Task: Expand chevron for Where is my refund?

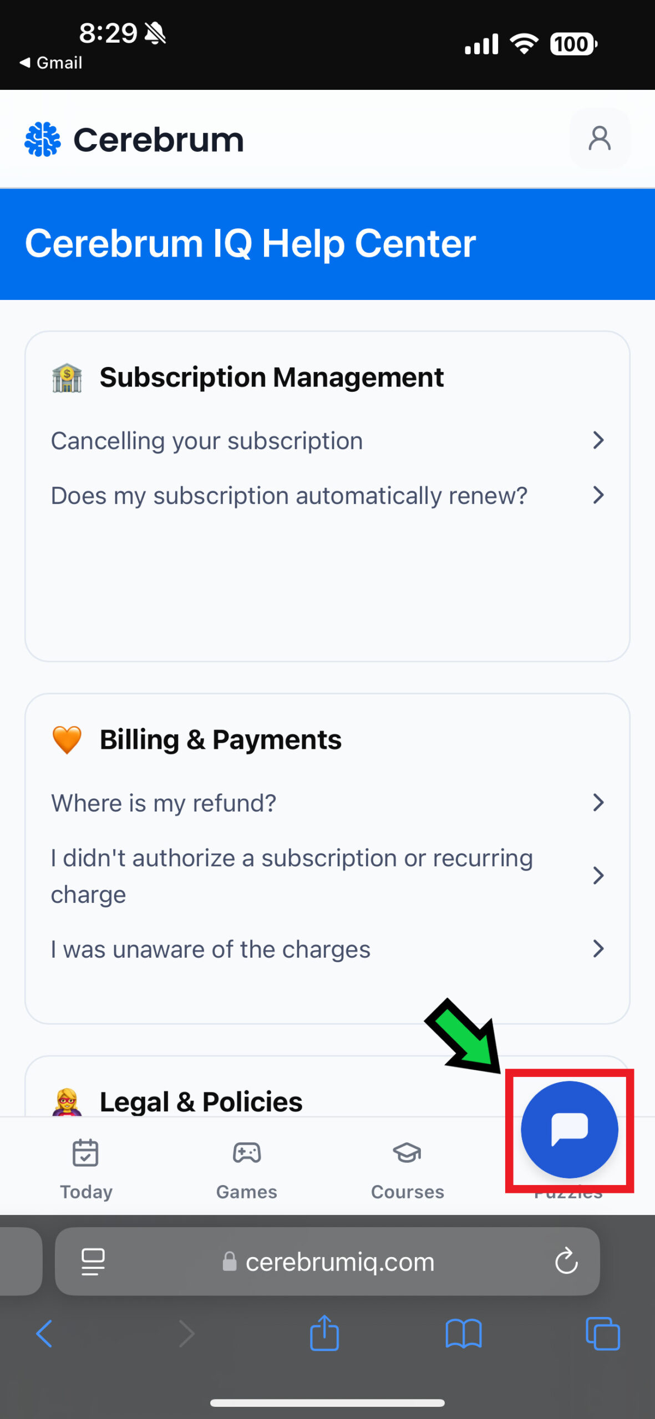Action: click(598, 803)
